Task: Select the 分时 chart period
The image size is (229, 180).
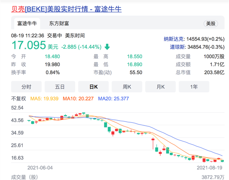Action: (26, 87)
